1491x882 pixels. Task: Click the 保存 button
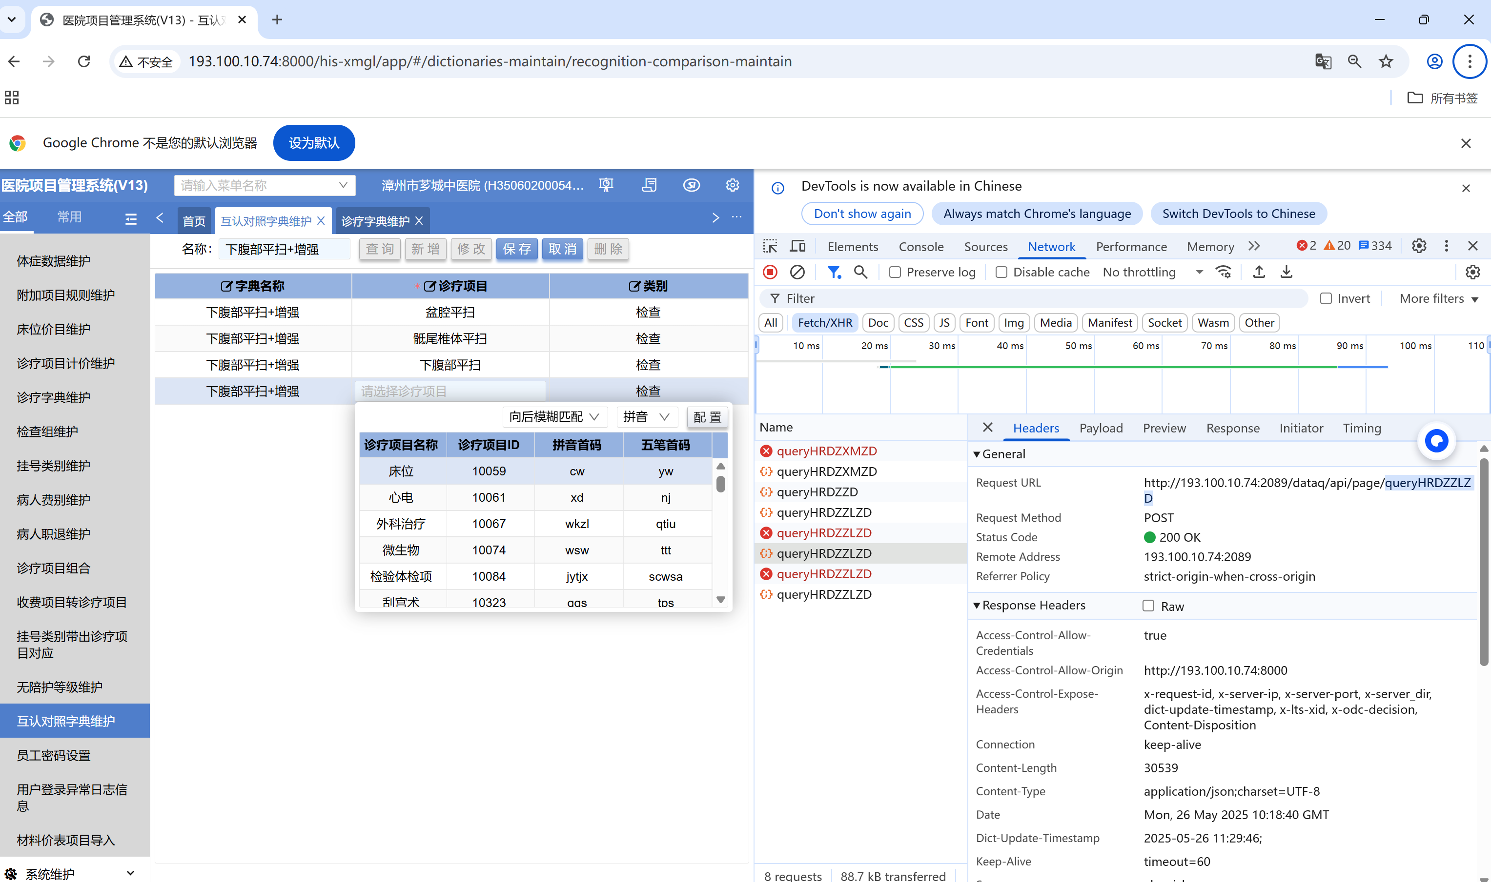point(516,249)
